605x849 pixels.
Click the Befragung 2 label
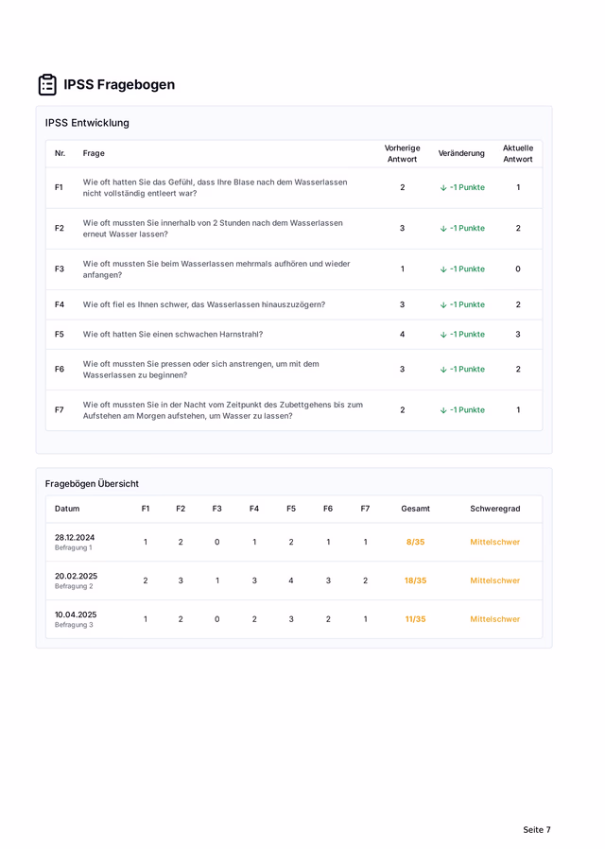[x=74, y=586]
